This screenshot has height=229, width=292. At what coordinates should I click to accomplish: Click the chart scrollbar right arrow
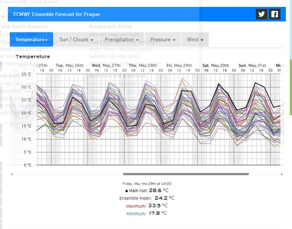(x=282, y=174)
